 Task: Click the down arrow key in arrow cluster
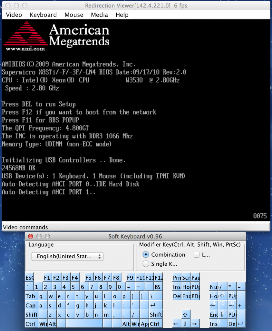click(x=185, y=324)
